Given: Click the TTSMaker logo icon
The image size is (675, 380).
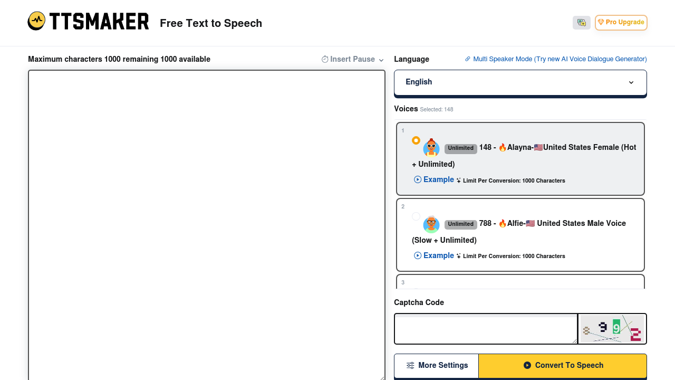Looking at the screenshot, I should click(37, 21).
